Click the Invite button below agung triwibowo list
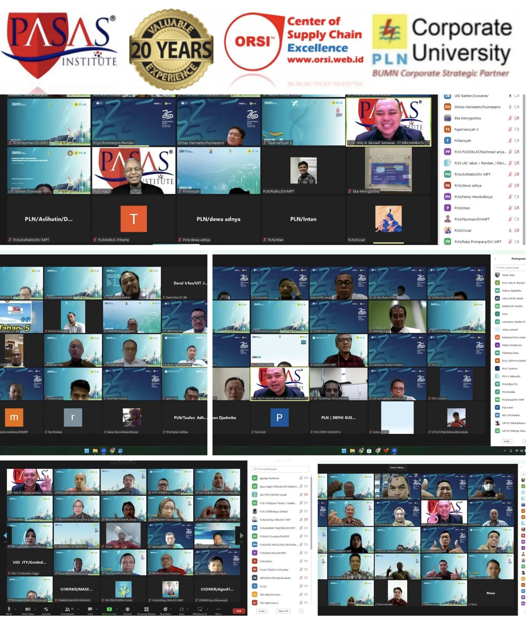This screenshot has height=623, width=532. coord(262,611)
